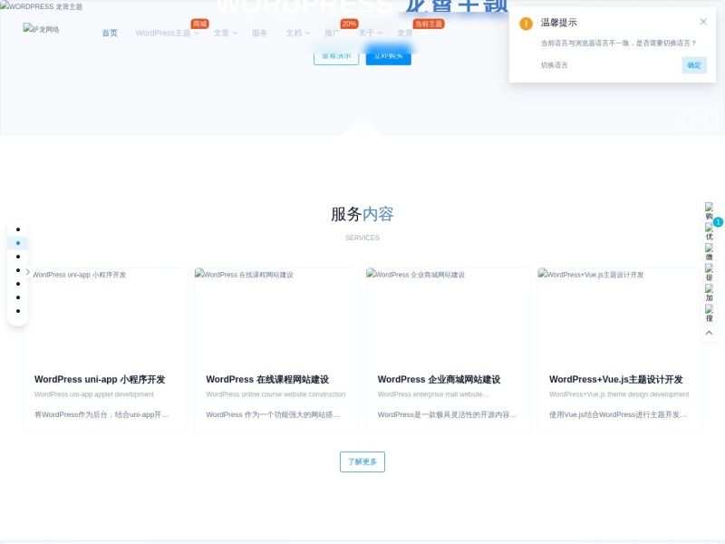This screenshot has height=544, width=725.
Task: Click the 搜 search icon in right sidebar
Action: pyautogui.click(x=709, y=313)
